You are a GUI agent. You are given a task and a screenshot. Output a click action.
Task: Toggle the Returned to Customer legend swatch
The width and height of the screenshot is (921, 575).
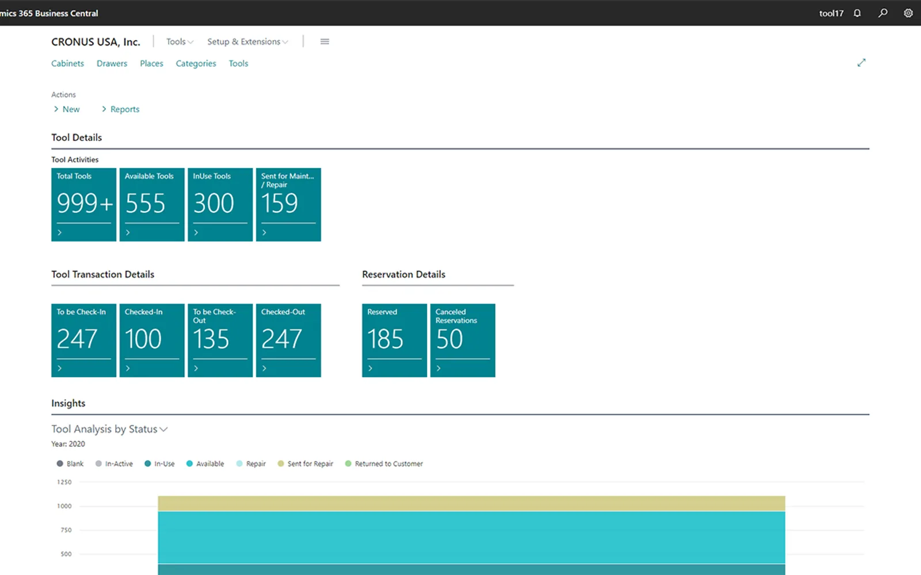(348, 463)
